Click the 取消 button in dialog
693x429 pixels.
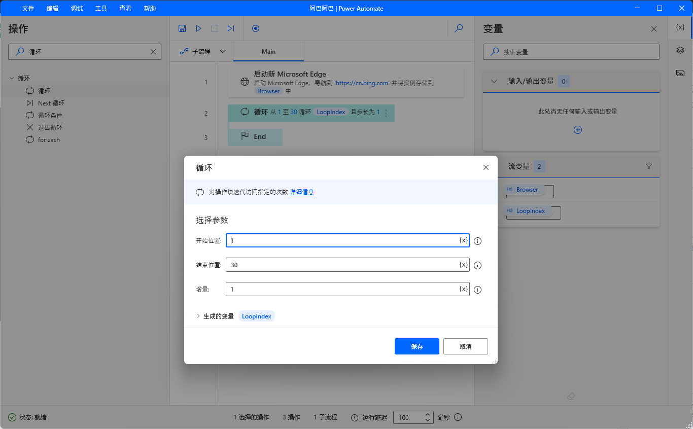466,346
